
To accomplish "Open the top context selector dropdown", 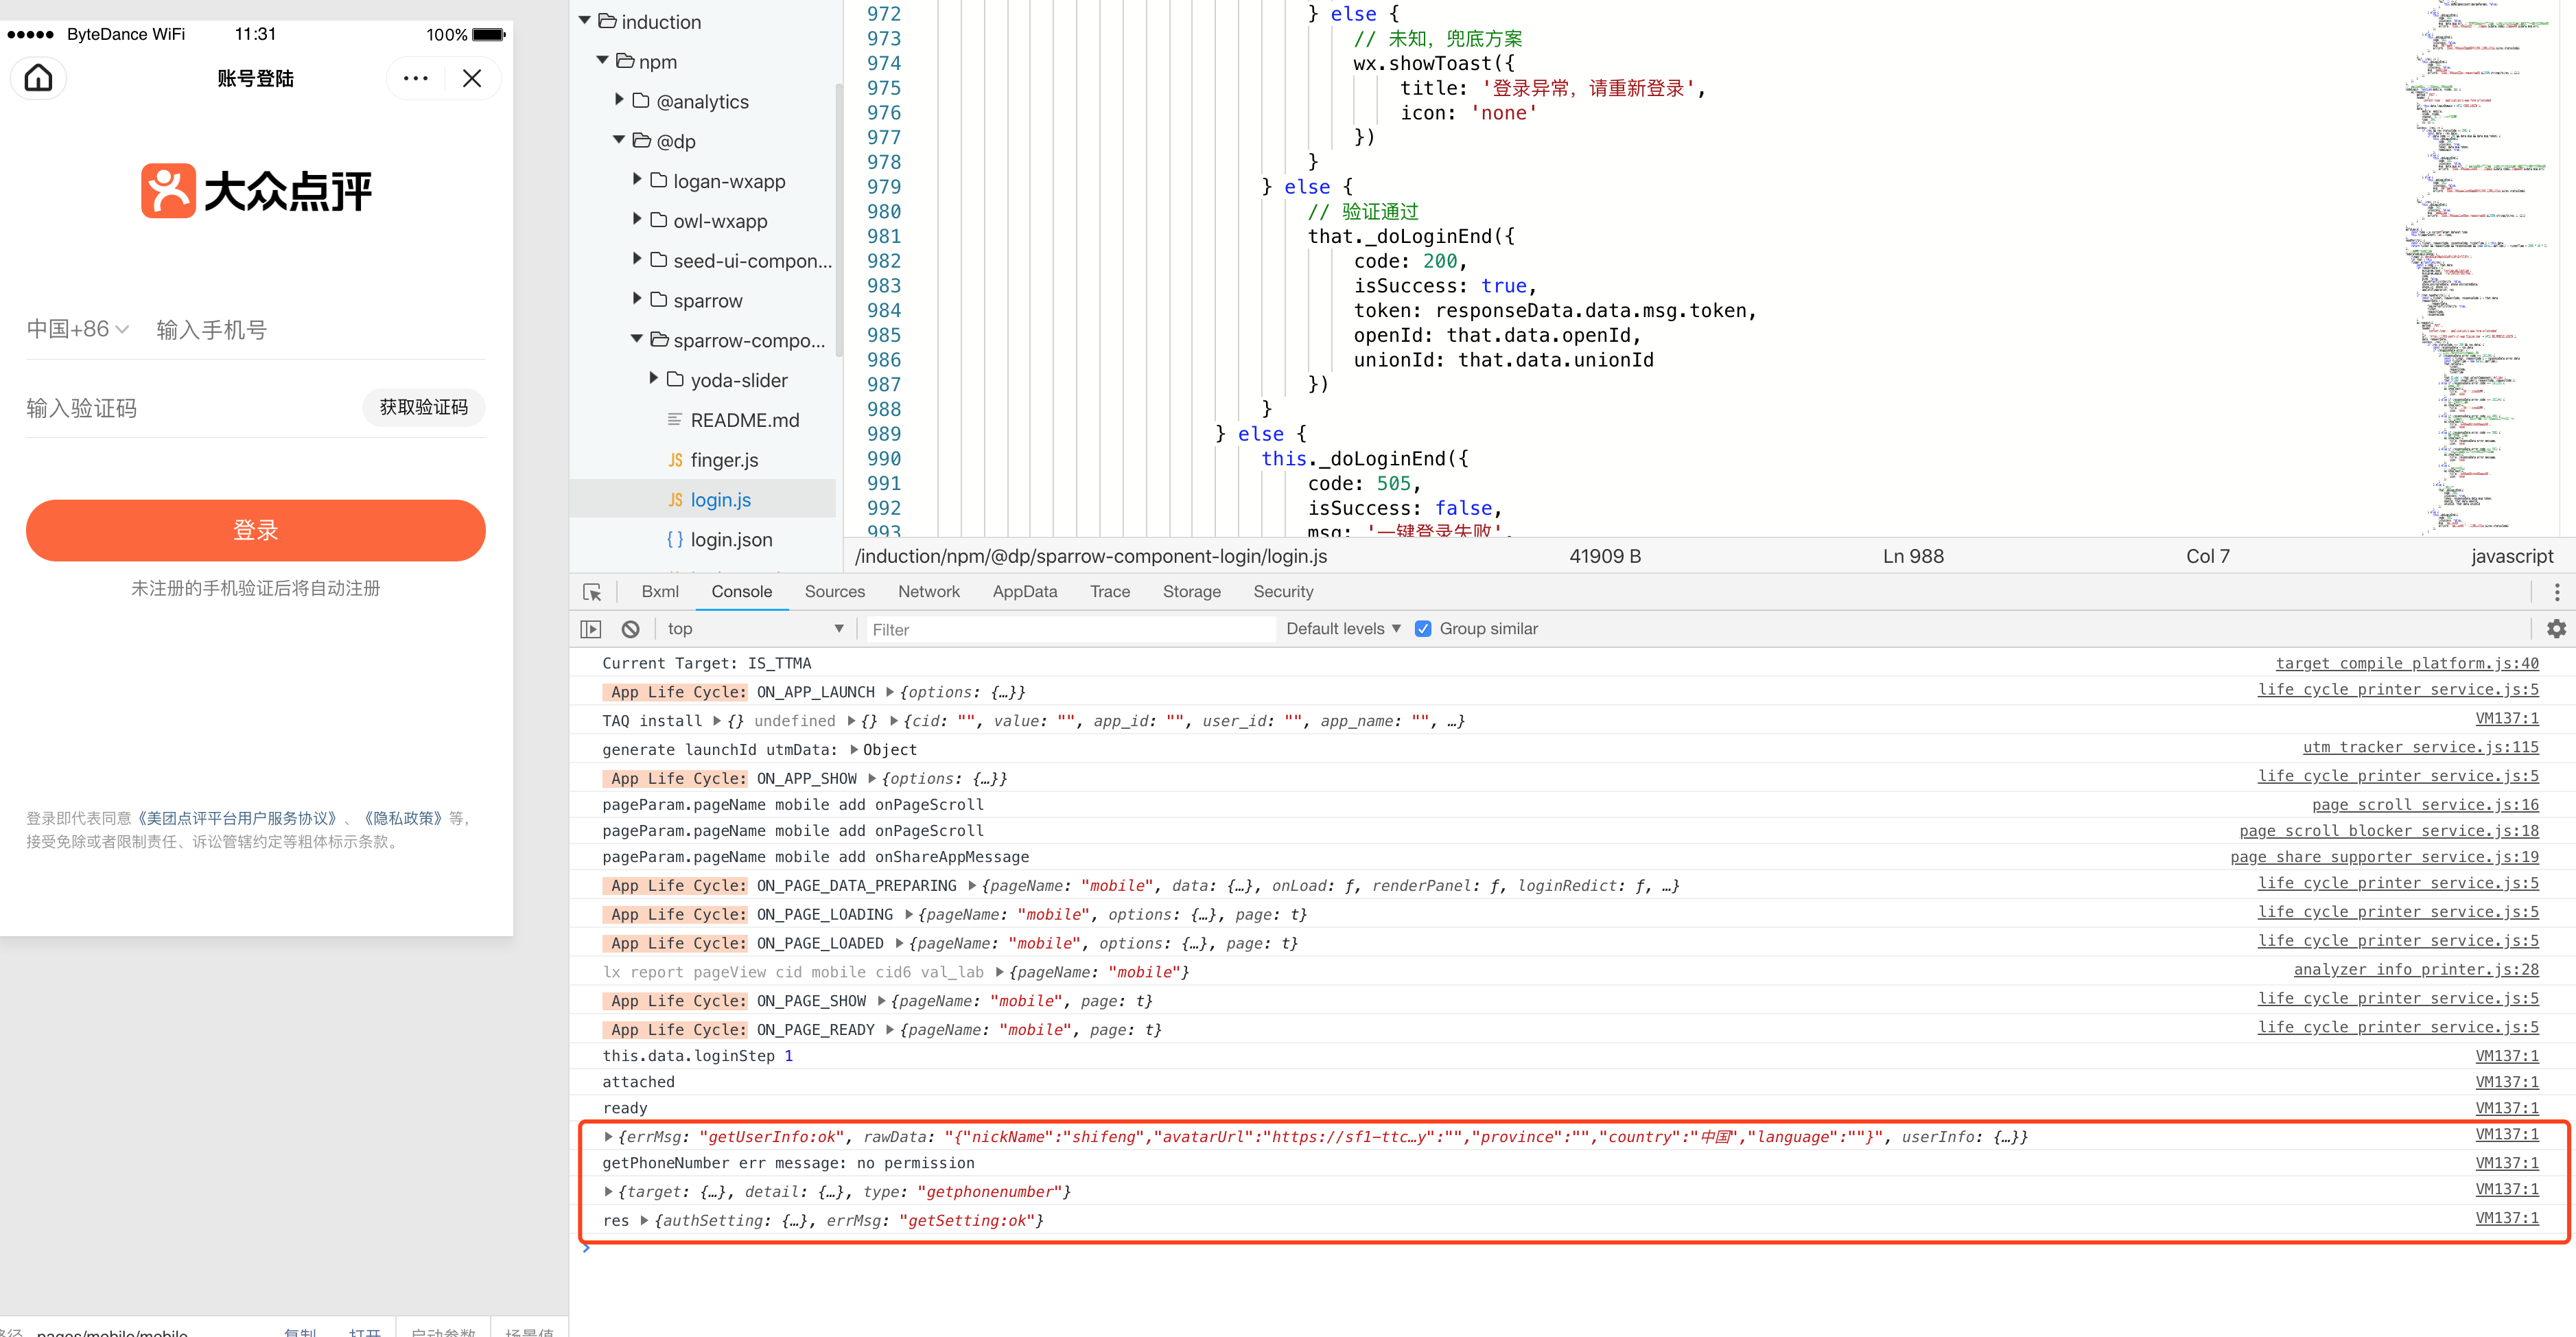I will 756,629.
